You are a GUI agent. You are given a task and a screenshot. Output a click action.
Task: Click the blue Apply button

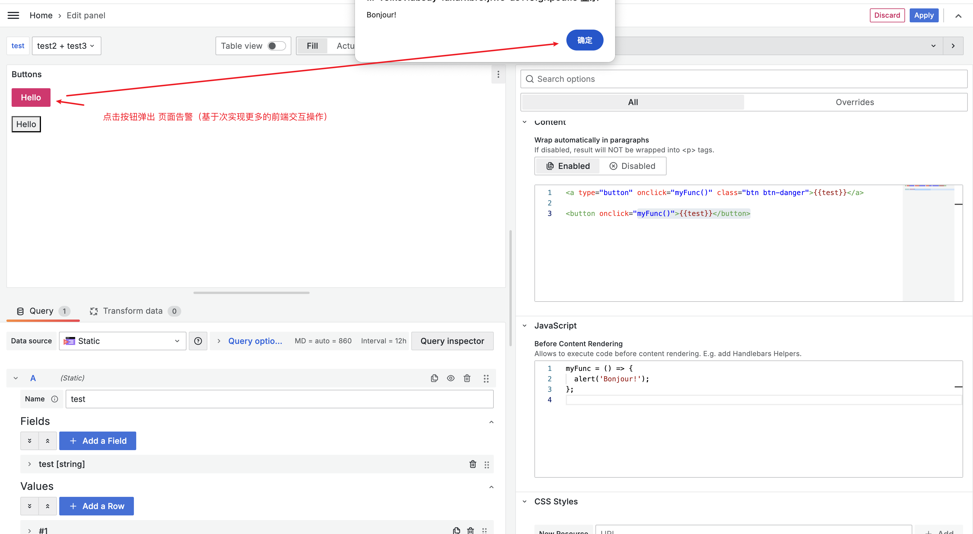pos(924,15)
